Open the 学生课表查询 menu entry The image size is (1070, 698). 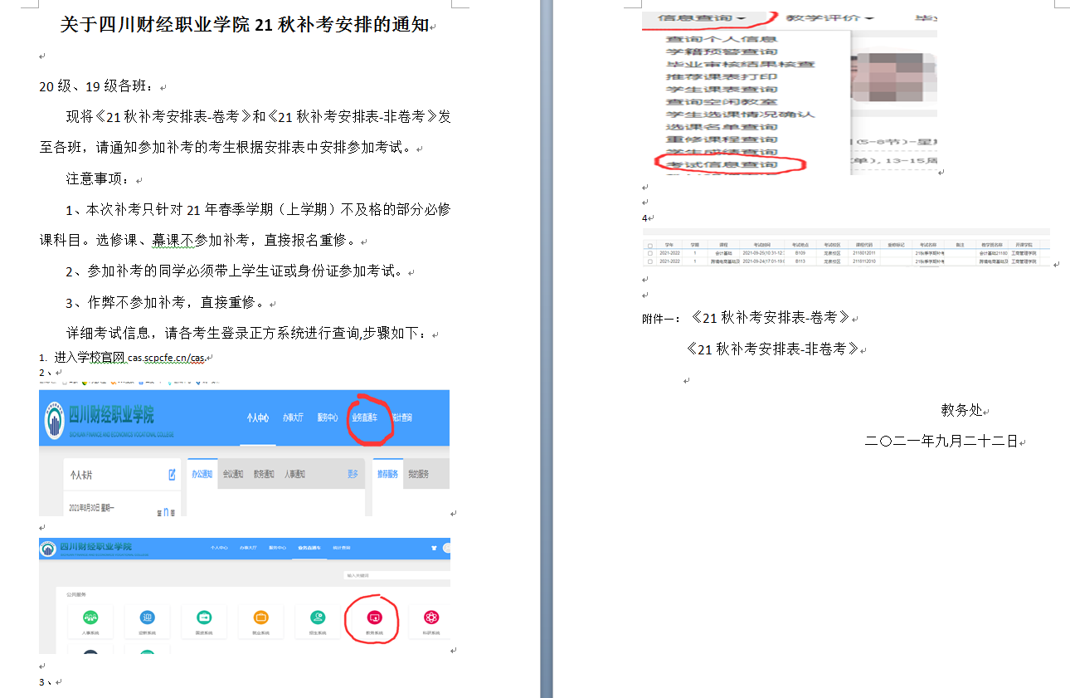pos(722,89)
